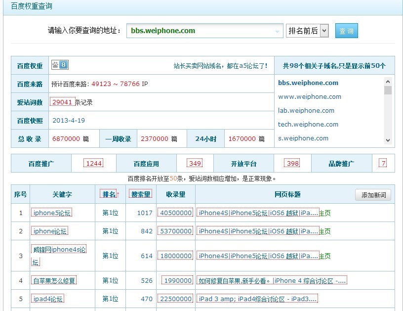This screenshot has width=403, height=311.
Task: Click the 网页标题 column header
Action: pyautogui.click(x=287, y=194)
